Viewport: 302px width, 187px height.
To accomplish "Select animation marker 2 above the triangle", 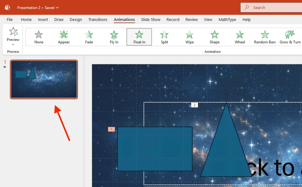I will click(194, 105).
